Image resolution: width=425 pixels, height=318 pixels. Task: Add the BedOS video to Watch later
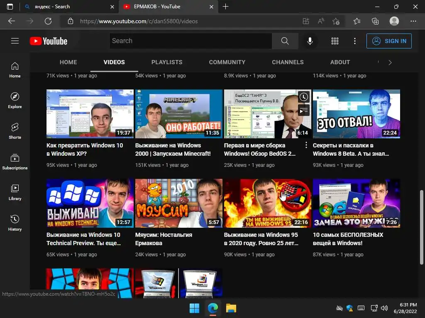coord(303,97)
